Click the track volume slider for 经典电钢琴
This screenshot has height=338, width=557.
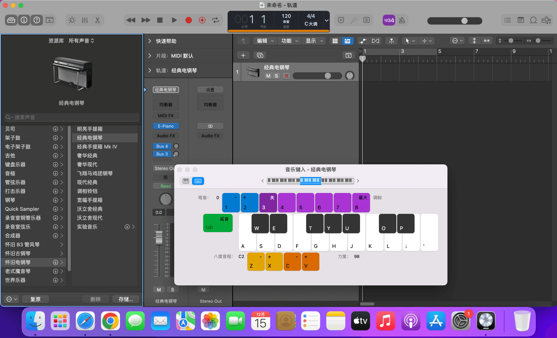click(x=317, y=76)
